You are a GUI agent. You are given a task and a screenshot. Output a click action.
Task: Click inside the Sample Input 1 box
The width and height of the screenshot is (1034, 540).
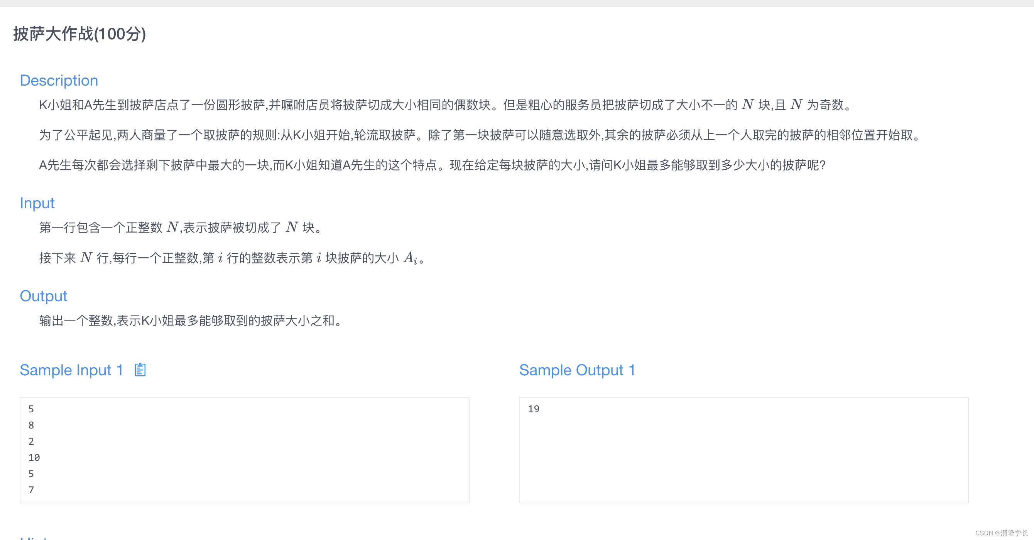click(245, 450)
